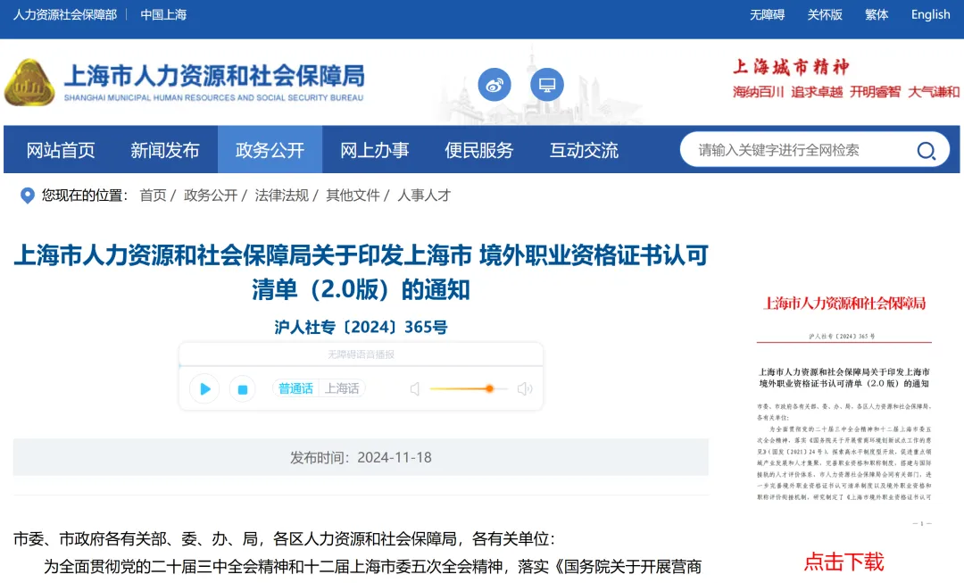The image size is (964, 583).
Task: Open the 政务公开 navigation tab
Action: tap(270, 150)
